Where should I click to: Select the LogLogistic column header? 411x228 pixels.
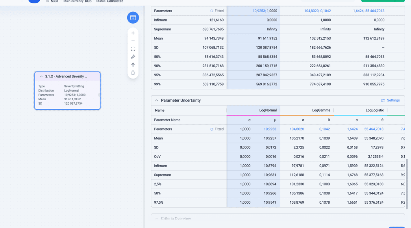click(x=374, y=110)
